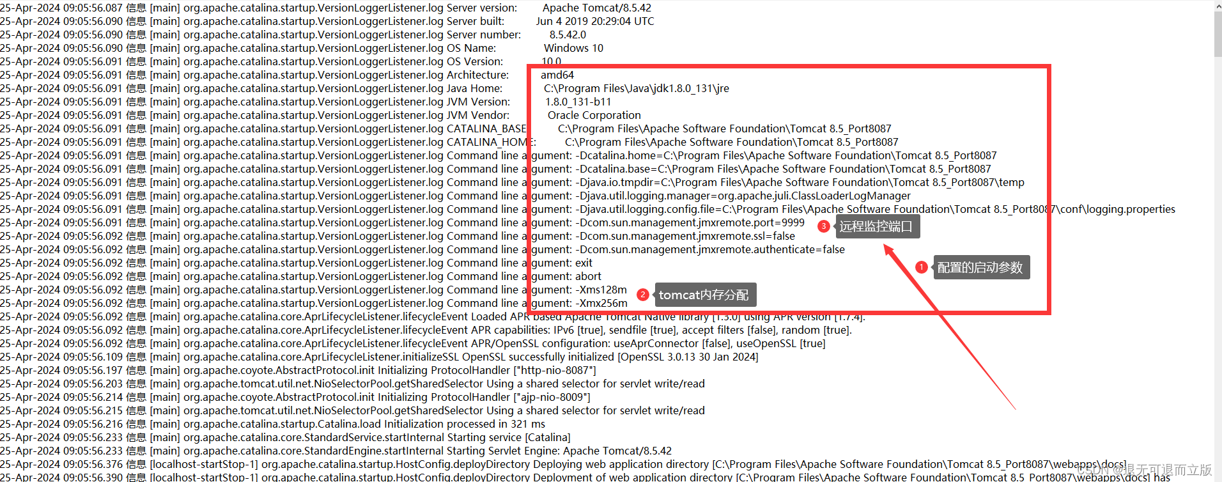Click the '09:05:56.214' timestamp text

pos(93,397)
